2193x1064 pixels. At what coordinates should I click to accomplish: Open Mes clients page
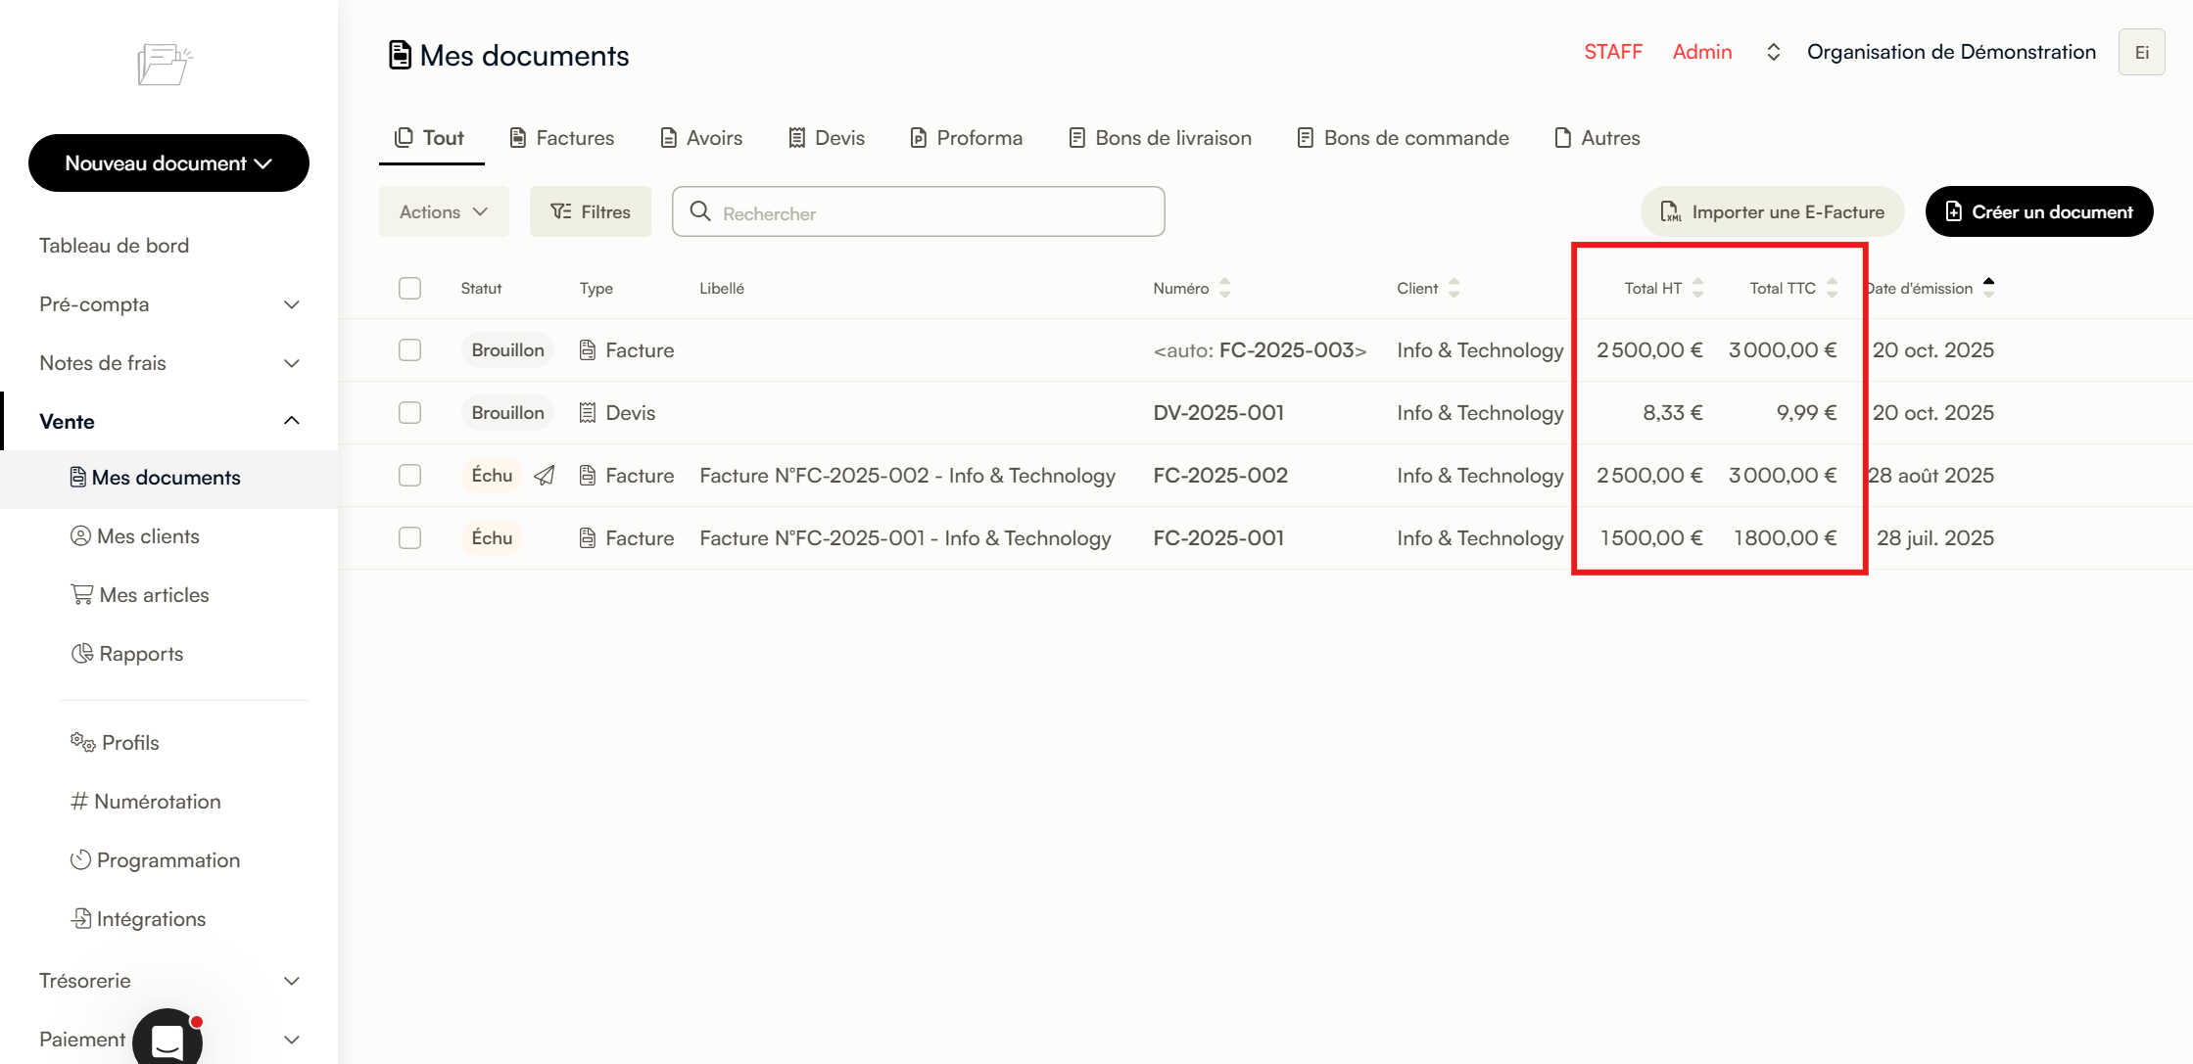[149, 536]
